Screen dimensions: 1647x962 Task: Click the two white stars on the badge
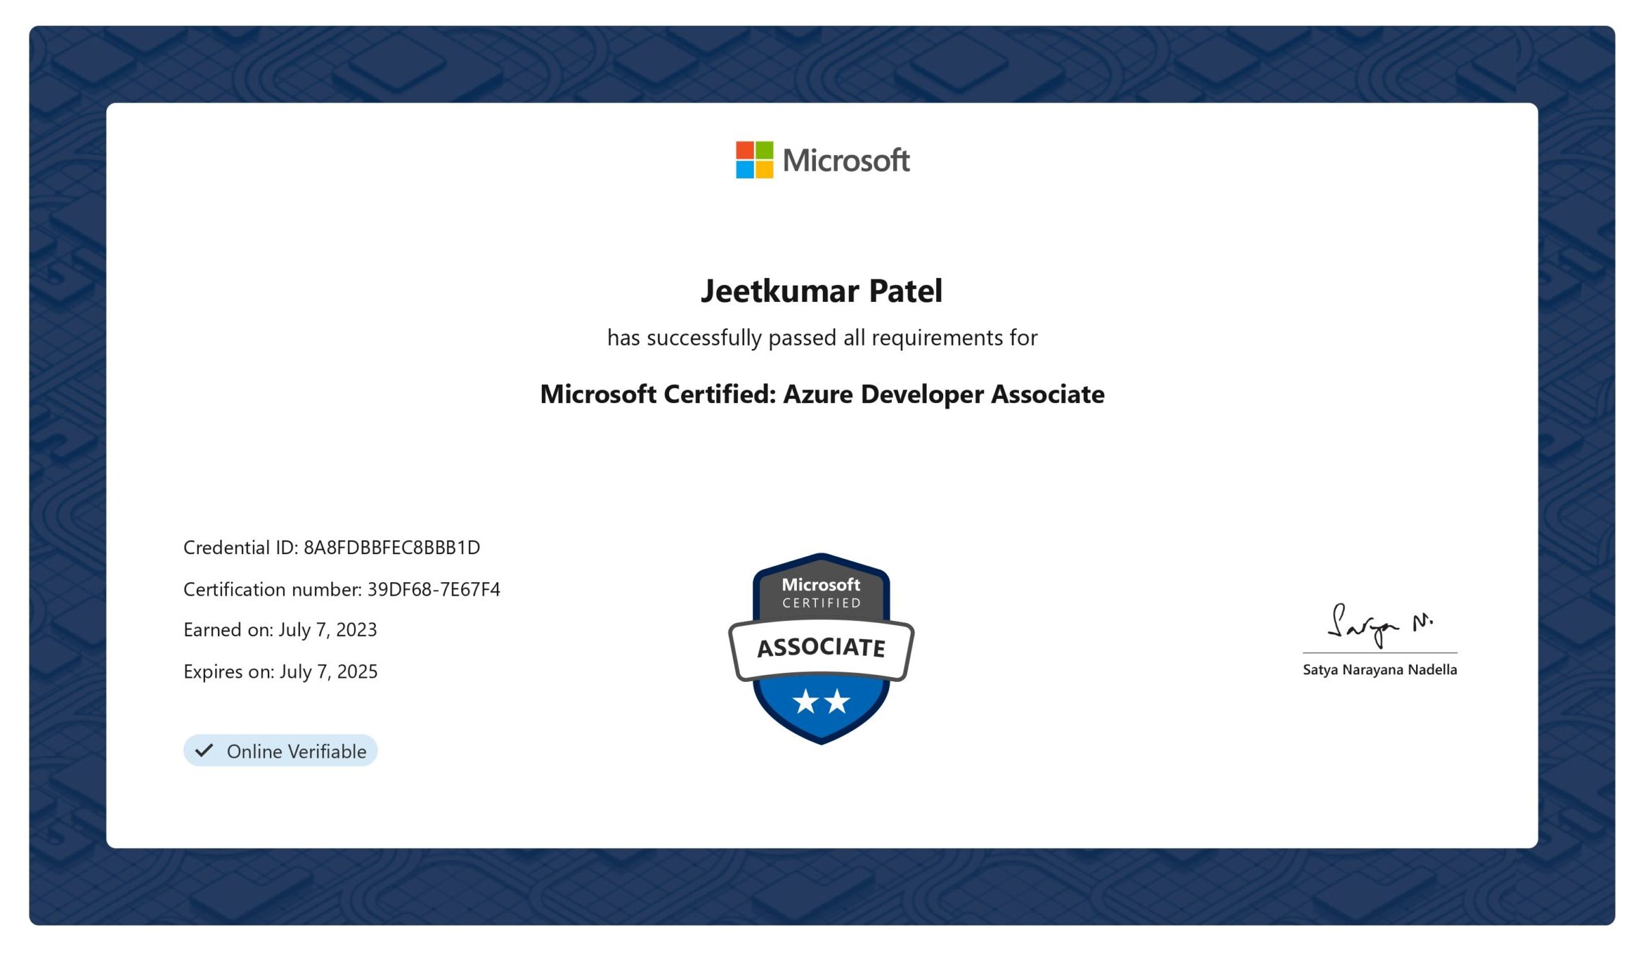tap(820, 701)
